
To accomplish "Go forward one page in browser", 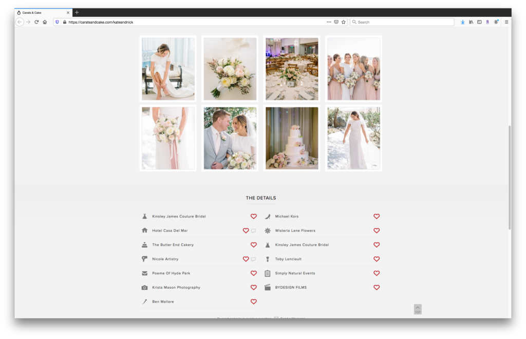I will pyautogui.click(x=28, y=22).
